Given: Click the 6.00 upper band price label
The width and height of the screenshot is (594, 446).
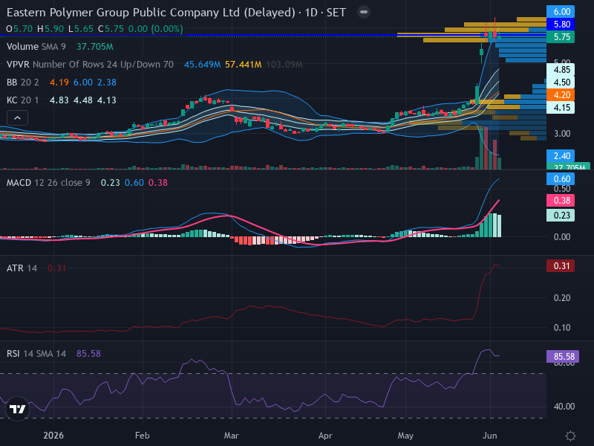Looking at the screenshot, I should pos(561,12).
